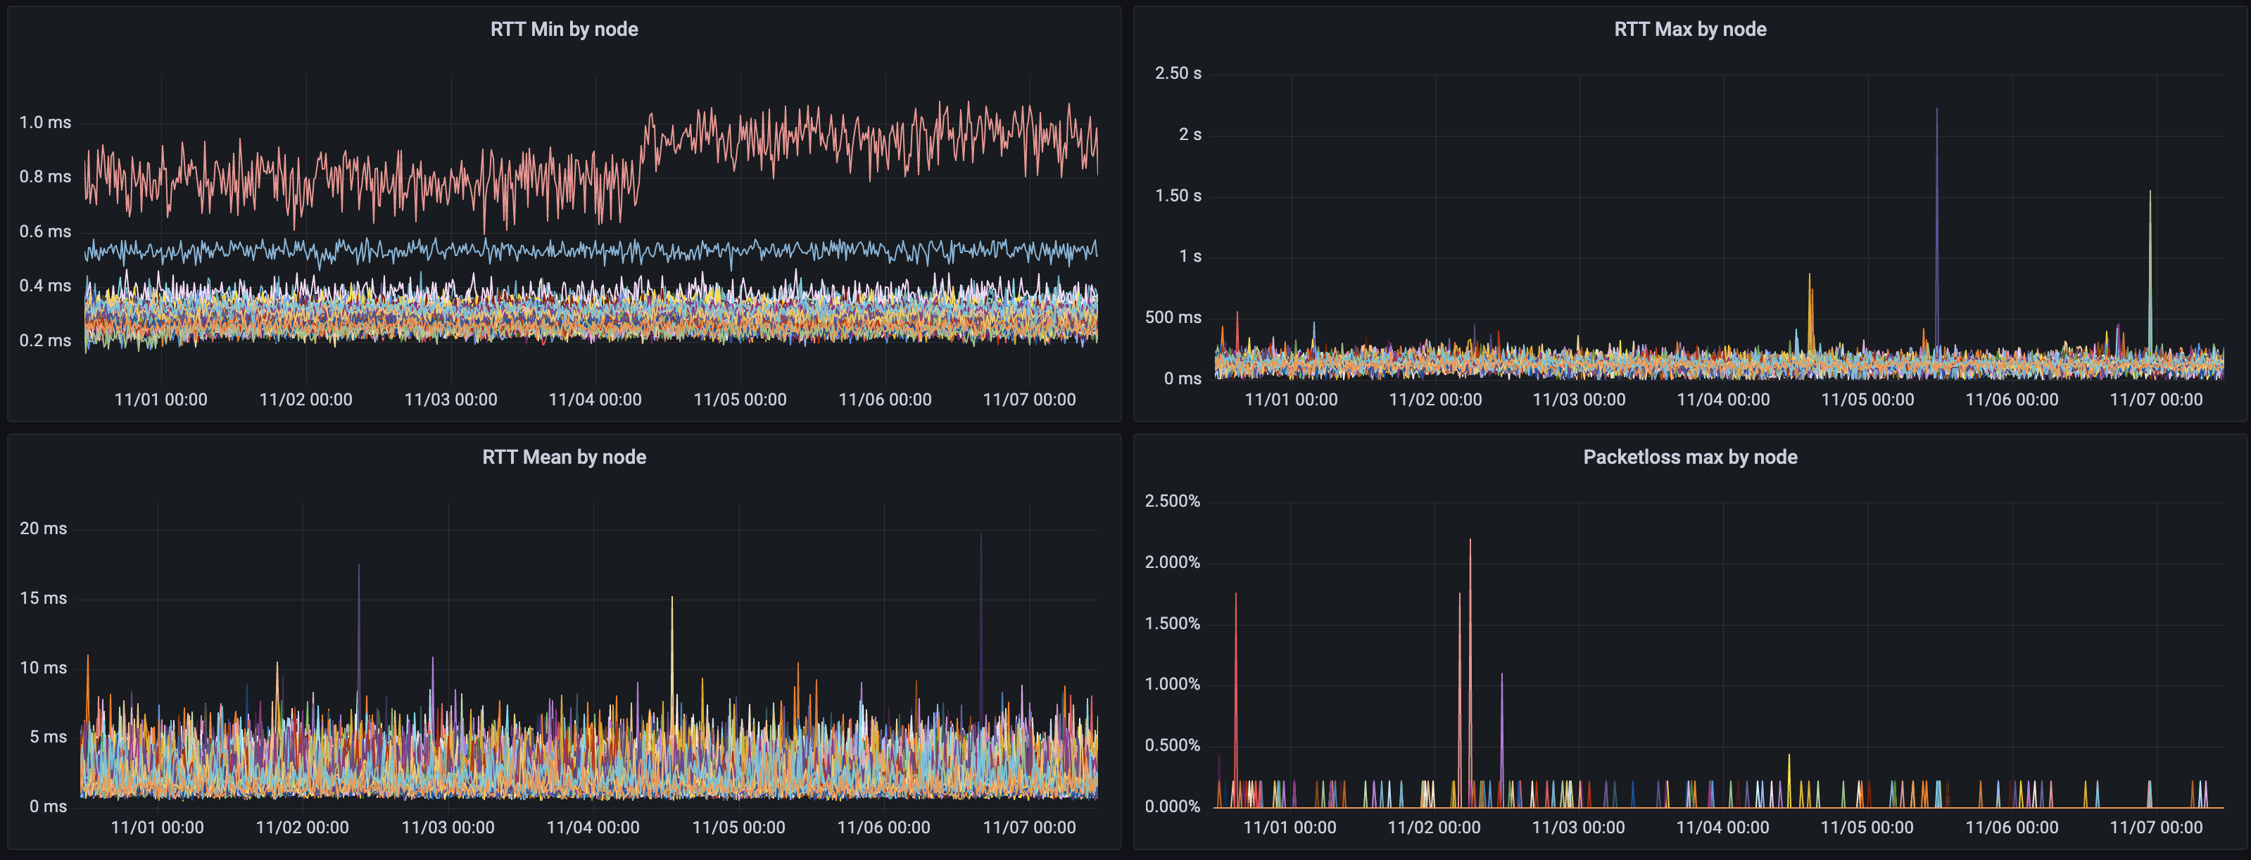2251x860 pixels.
Task: Click the 500 ms label in RTT Max
Action: [x=1173, y=317]
